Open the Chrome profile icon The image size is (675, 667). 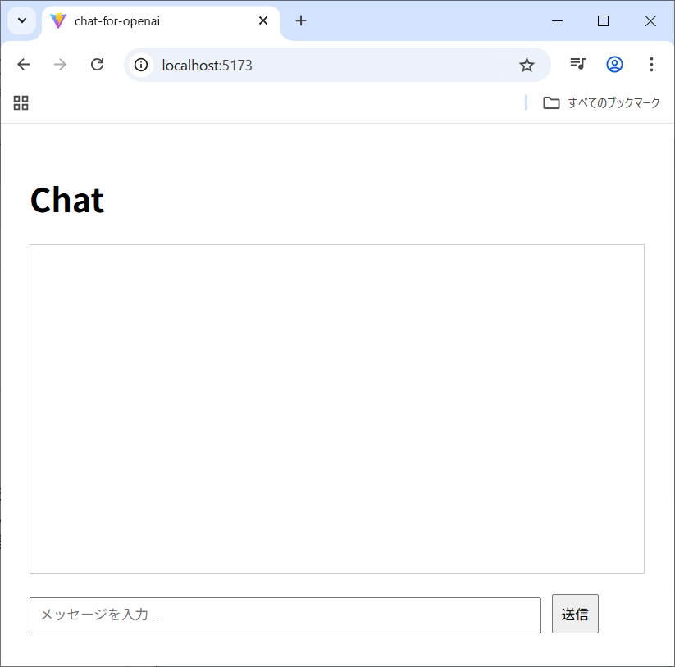click(x=614, y=65)
